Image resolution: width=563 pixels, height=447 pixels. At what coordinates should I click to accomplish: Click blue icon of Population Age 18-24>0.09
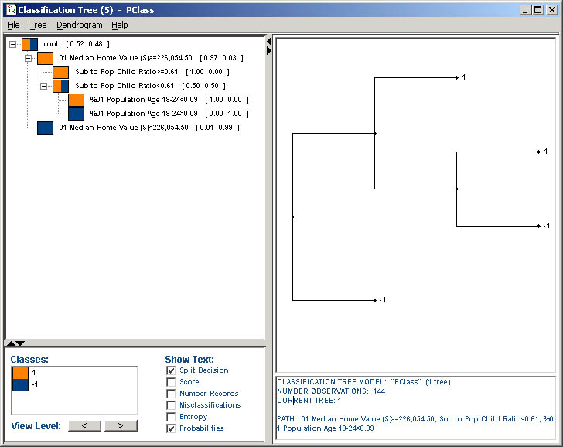pos(76,114)
